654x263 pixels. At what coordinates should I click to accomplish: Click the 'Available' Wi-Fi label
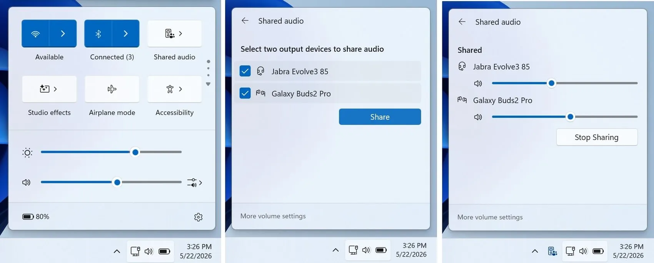coord(49,57)
